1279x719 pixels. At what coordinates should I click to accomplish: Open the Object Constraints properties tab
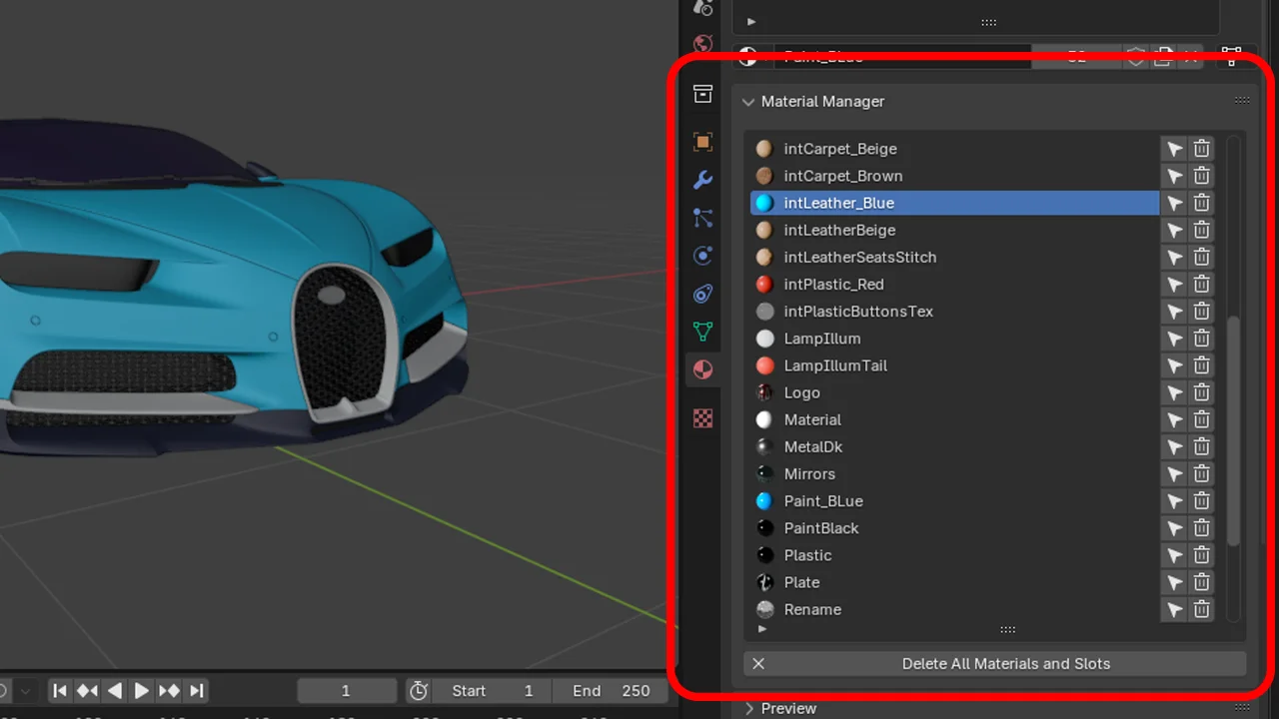coord(702,294)
